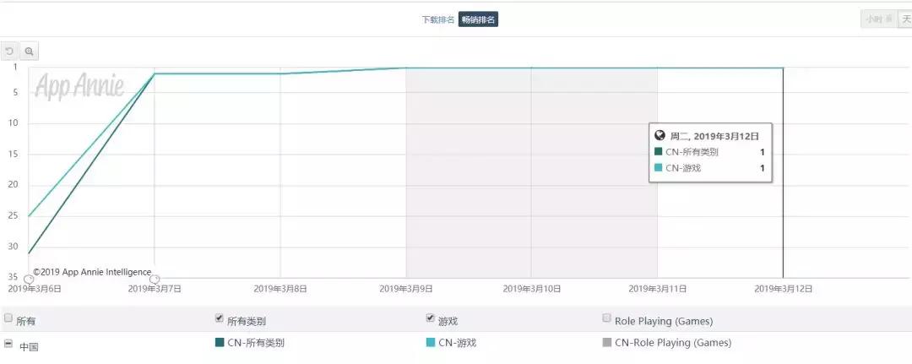Click the globe icon in the tooltip
The width and height of the screenshot is (912, 364).
click(x=660, y=135)
